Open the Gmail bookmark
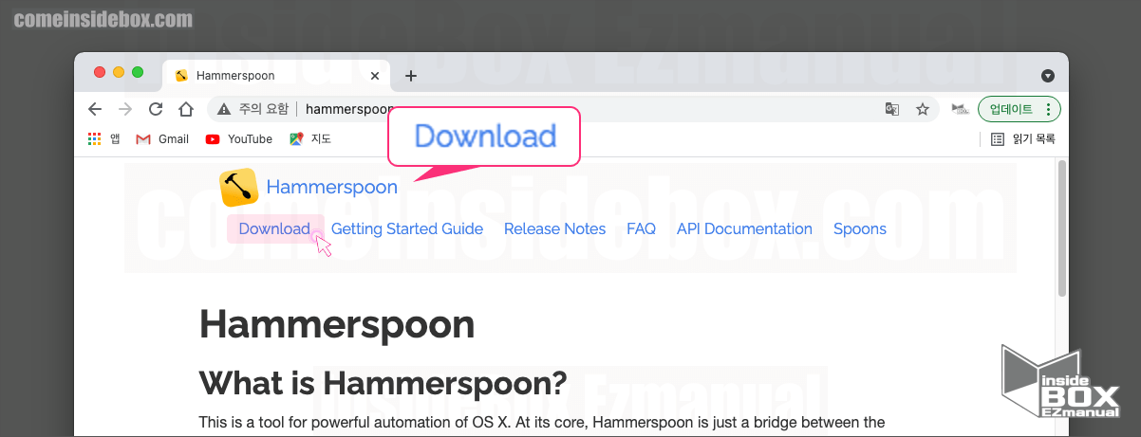This screenshot has width=1141, height=437. [x=162, y=138]
